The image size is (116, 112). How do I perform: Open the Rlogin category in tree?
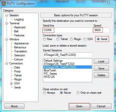[18, 79]
